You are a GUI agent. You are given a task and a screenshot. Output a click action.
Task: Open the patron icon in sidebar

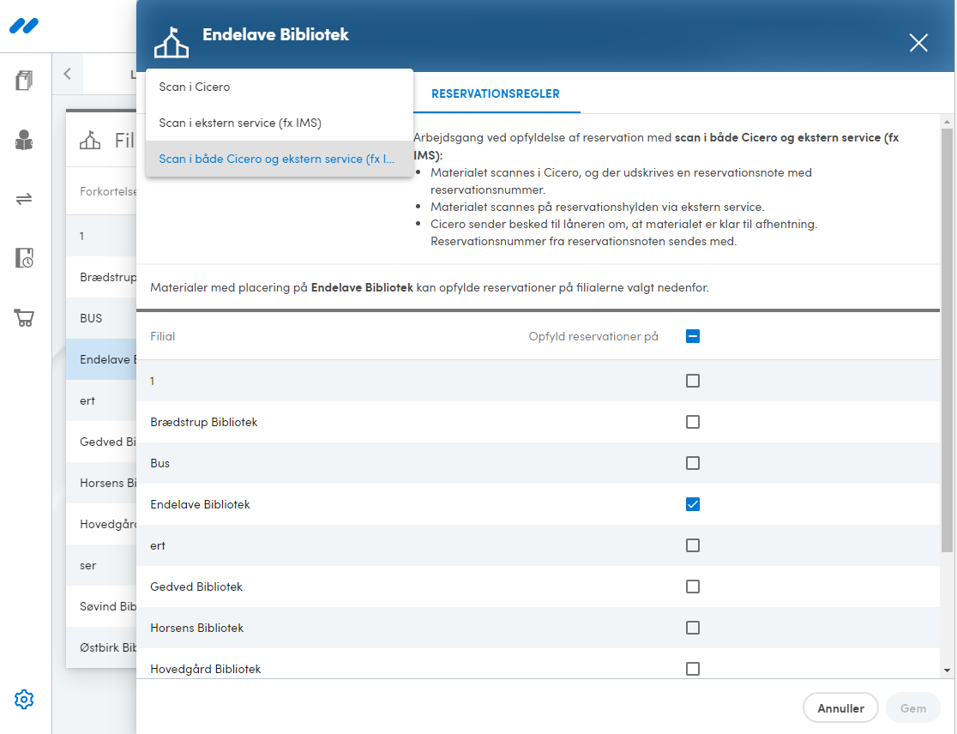[24, 140]
